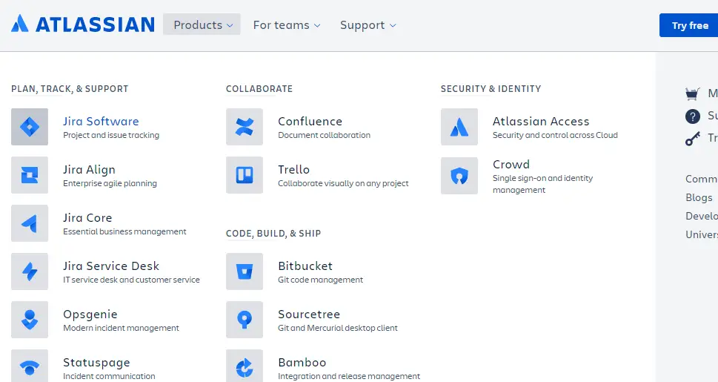Click the shopping cart marketplace icon
This screenshot has width=718, height=382.
click(x=692, y=93)
